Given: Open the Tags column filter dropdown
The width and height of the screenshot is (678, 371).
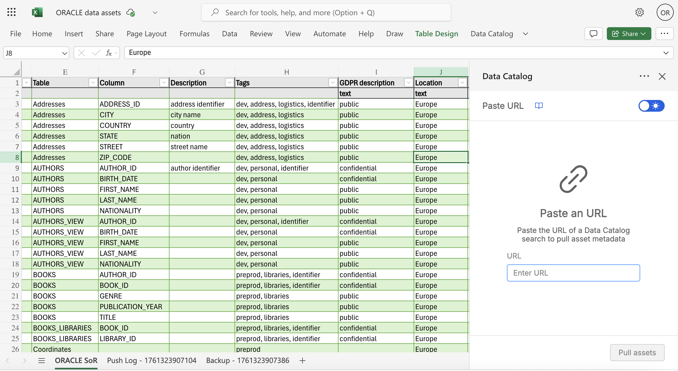Looking at the screenshot, I should coord(332,83).
